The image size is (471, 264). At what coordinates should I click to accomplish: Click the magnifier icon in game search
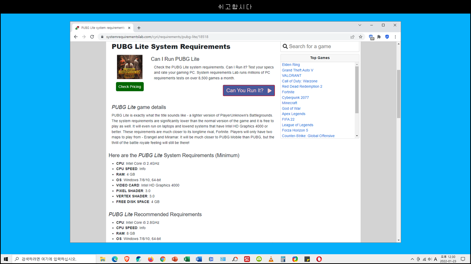click(x=285, y=47)
